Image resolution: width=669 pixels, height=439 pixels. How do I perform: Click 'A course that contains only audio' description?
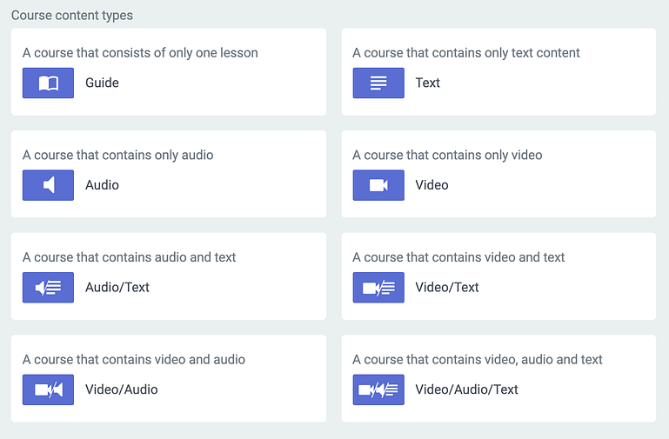click(117, 155)
